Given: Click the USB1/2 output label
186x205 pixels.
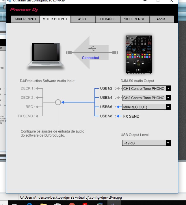Looking at the screenshot, I should 106,88.
